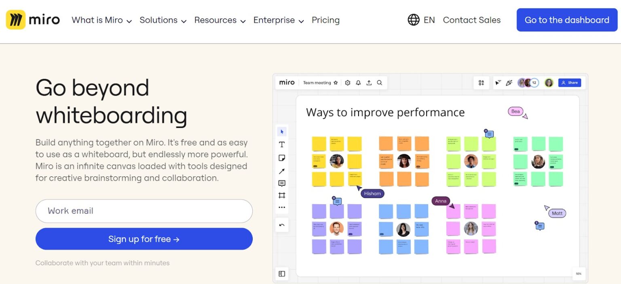
Task: Click the Work email input field
Action: pyautogui.click(x=144, y=211)
